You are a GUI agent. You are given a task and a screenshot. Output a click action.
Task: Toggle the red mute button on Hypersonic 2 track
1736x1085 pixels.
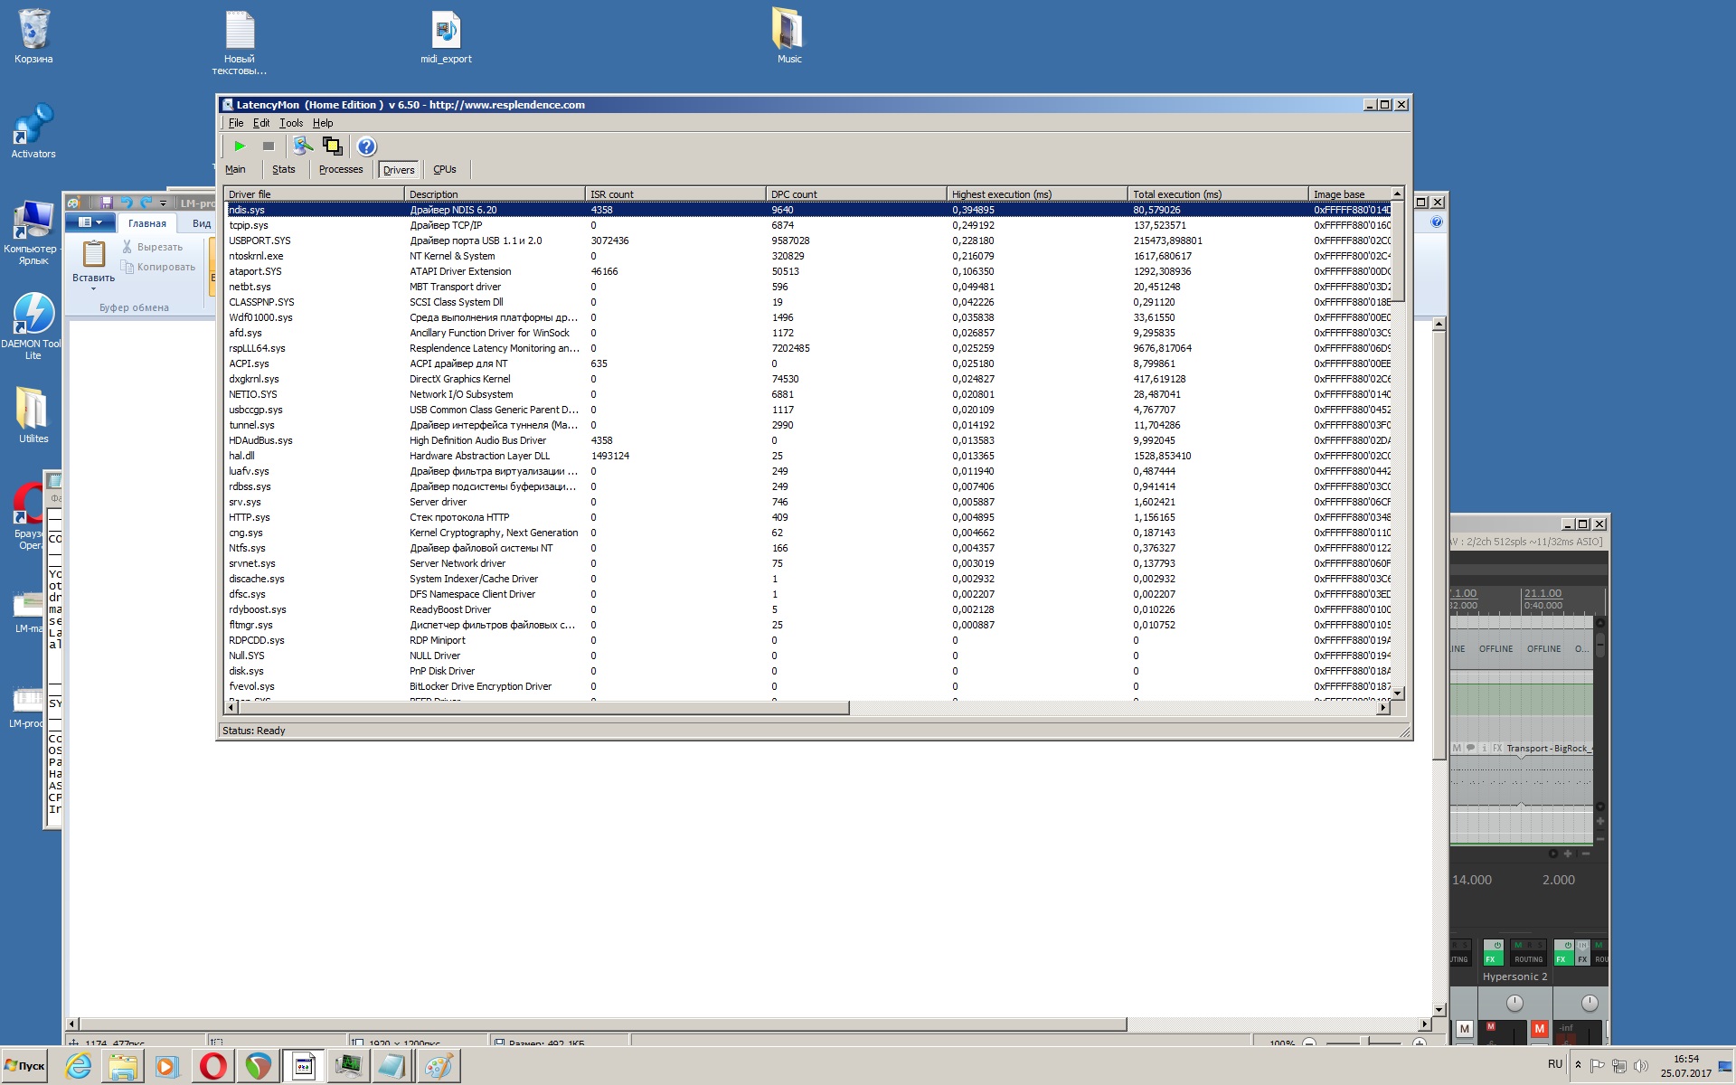click(1539, 1029)
